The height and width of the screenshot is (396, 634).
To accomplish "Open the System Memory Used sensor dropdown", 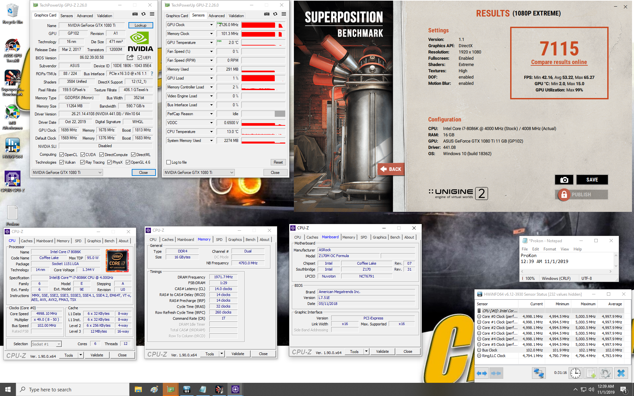I will coord(211,141).
